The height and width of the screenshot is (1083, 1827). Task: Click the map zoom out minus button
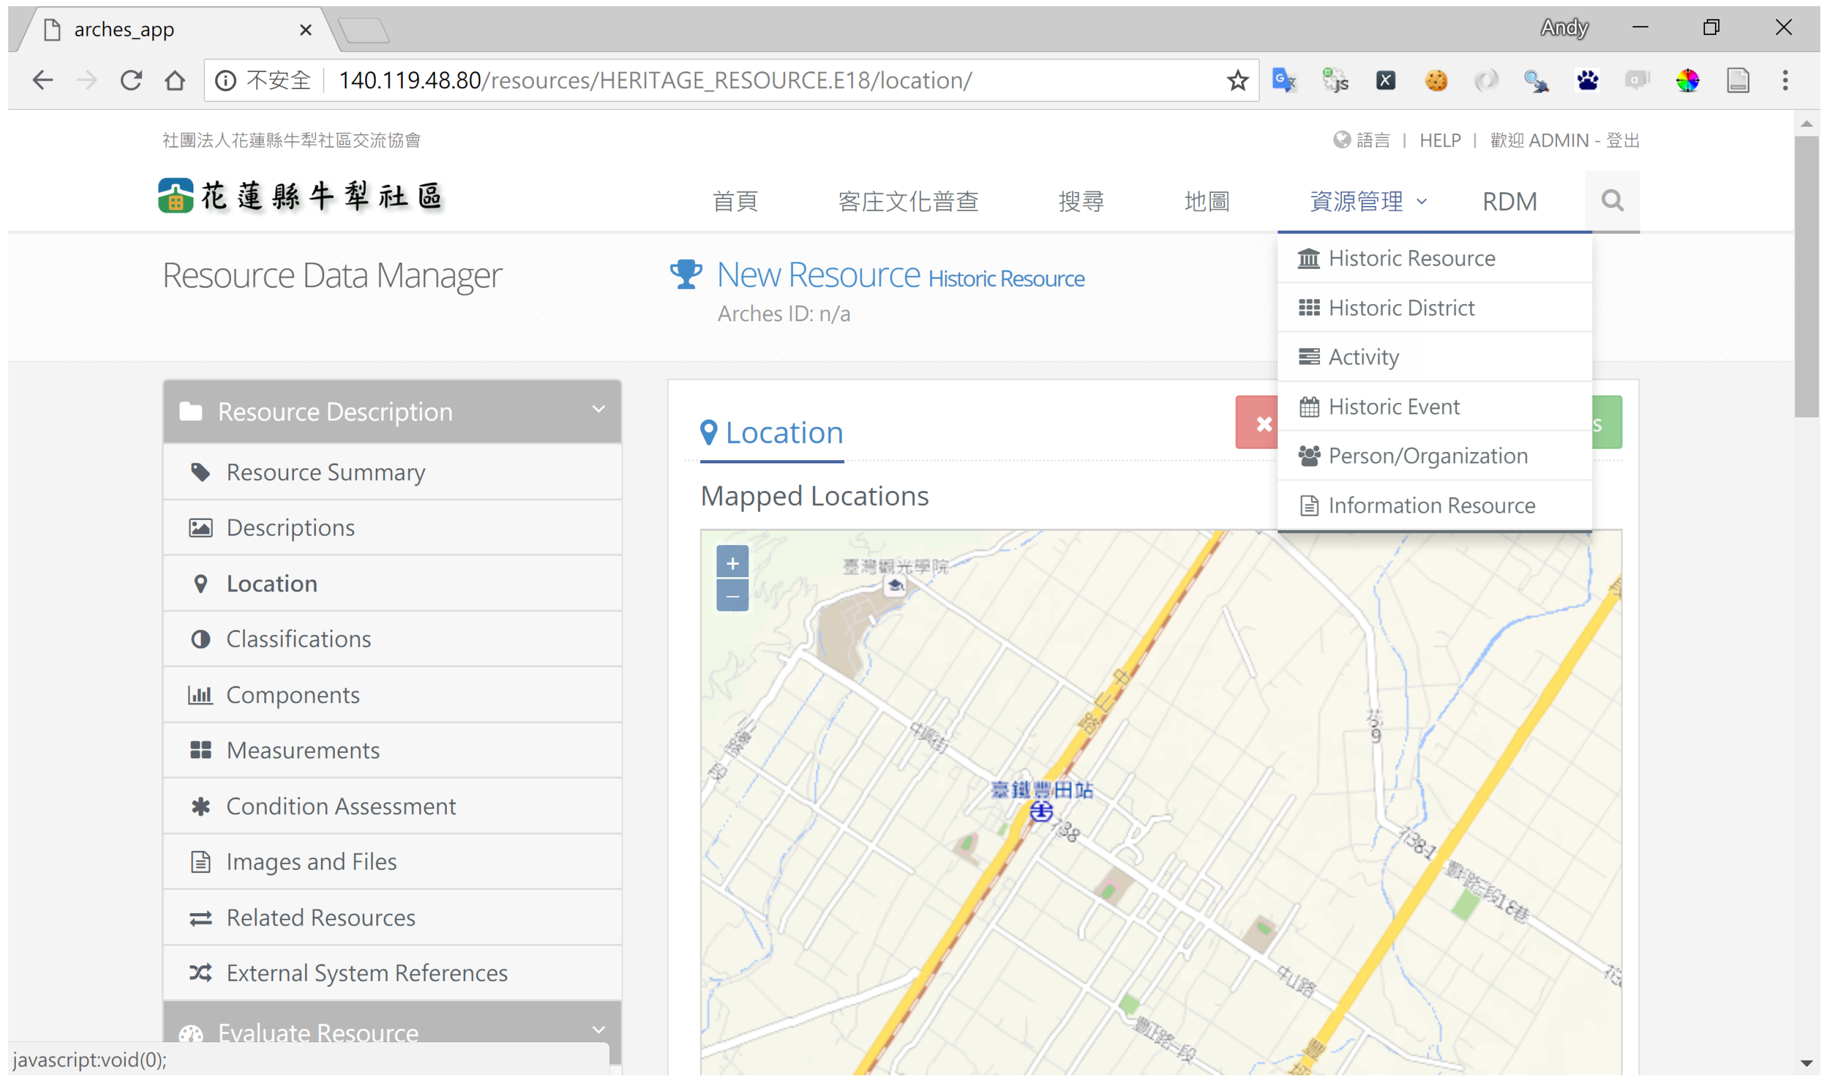(732, 596)
